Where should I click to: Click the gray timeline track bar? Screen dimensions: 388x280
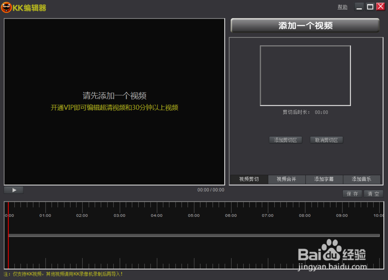(x=194, y=235)
